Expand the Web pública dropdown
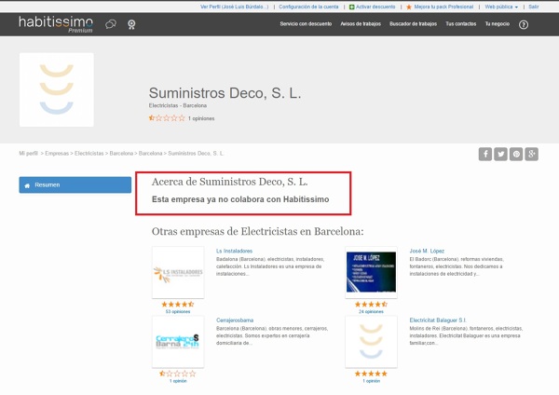Viewport: 559px width, 395px height. click(503, 6)
